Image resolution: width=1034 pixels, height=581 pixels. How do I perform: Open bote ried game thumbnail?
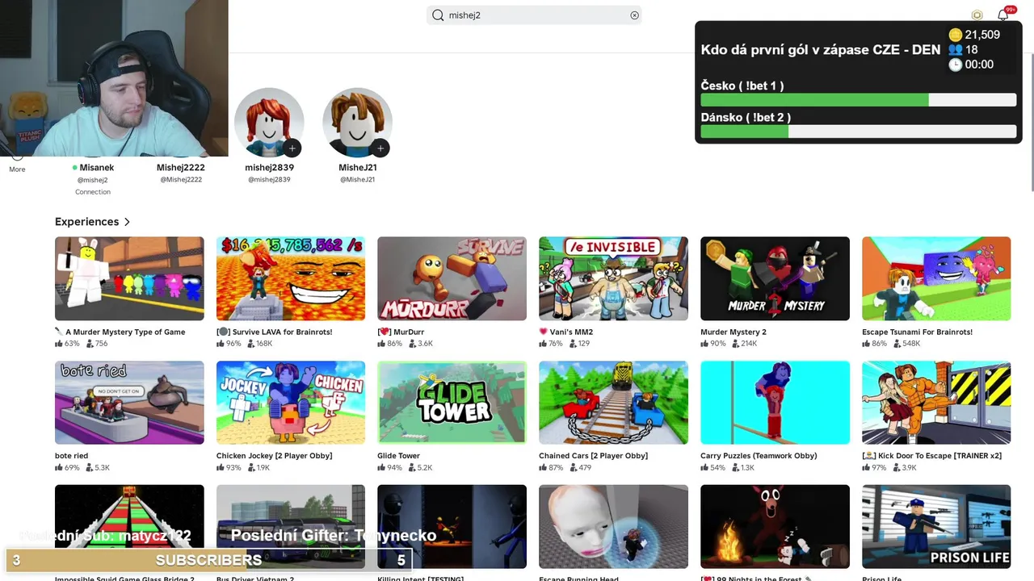click(x=129, y=403)
